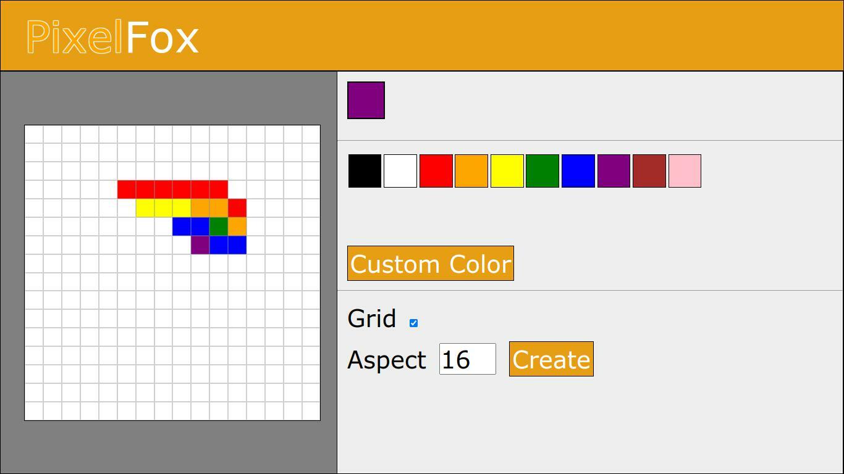The image size is (844, 474).
Task: Select the green paint color
Action: (542, 171)
